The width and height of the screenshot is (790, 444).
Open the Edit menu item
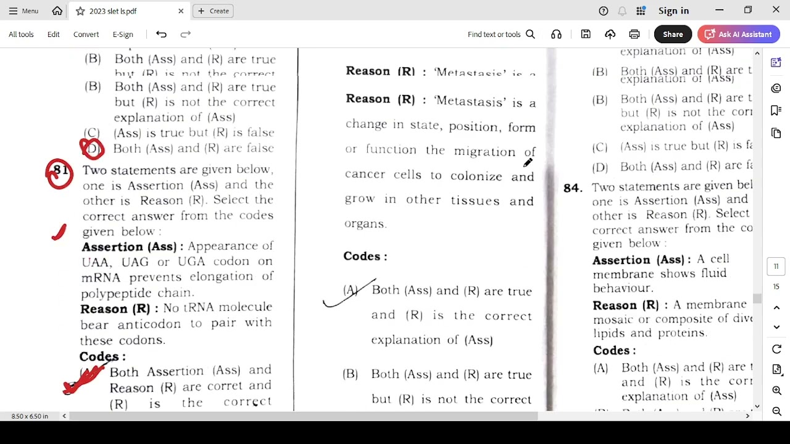pyautogui.click(x=54, y=35)
